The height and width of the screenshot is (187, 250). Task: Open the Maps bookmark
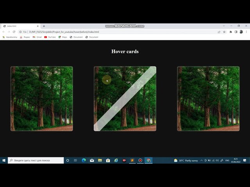click(62, 37)
